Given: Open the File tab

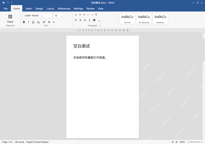Looking at the screenshot, I should [x=6, y=9].
